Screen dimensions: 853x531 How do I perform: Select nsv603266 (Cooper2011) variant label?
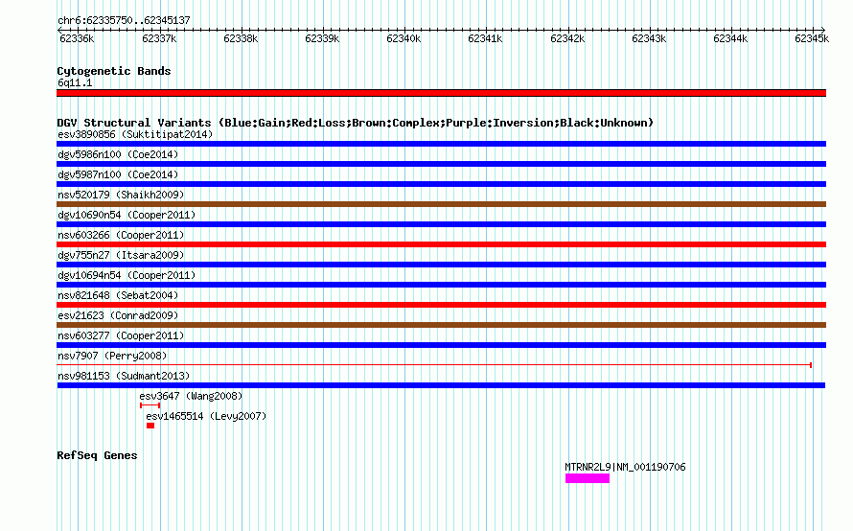(x=121, y=235)
